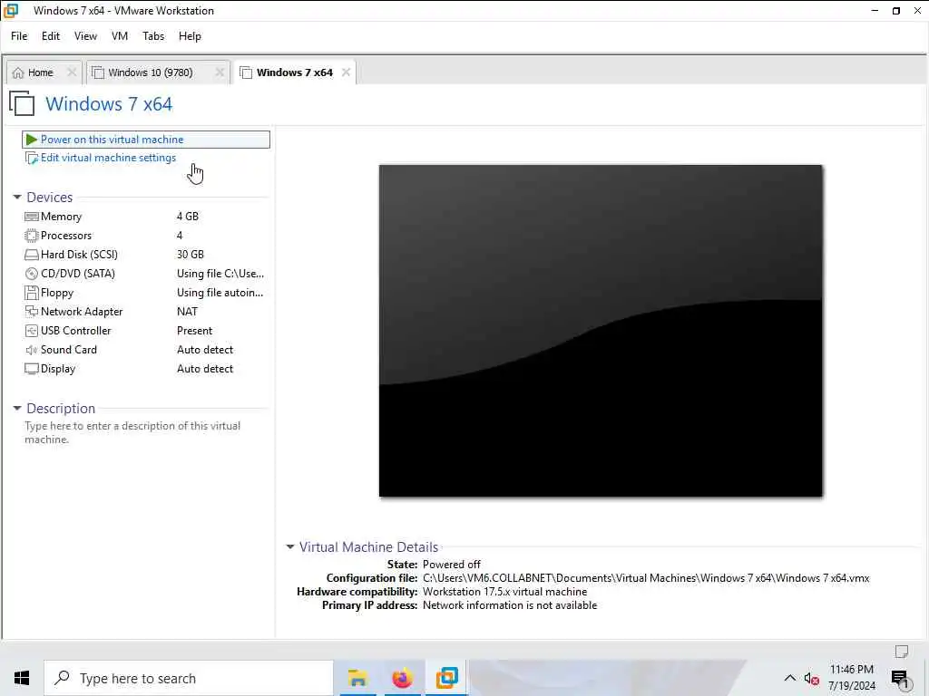Select the Windows 7 x64 tab
Image resolution: width=929 pixels, height=696 pixels.
(295, 72)
